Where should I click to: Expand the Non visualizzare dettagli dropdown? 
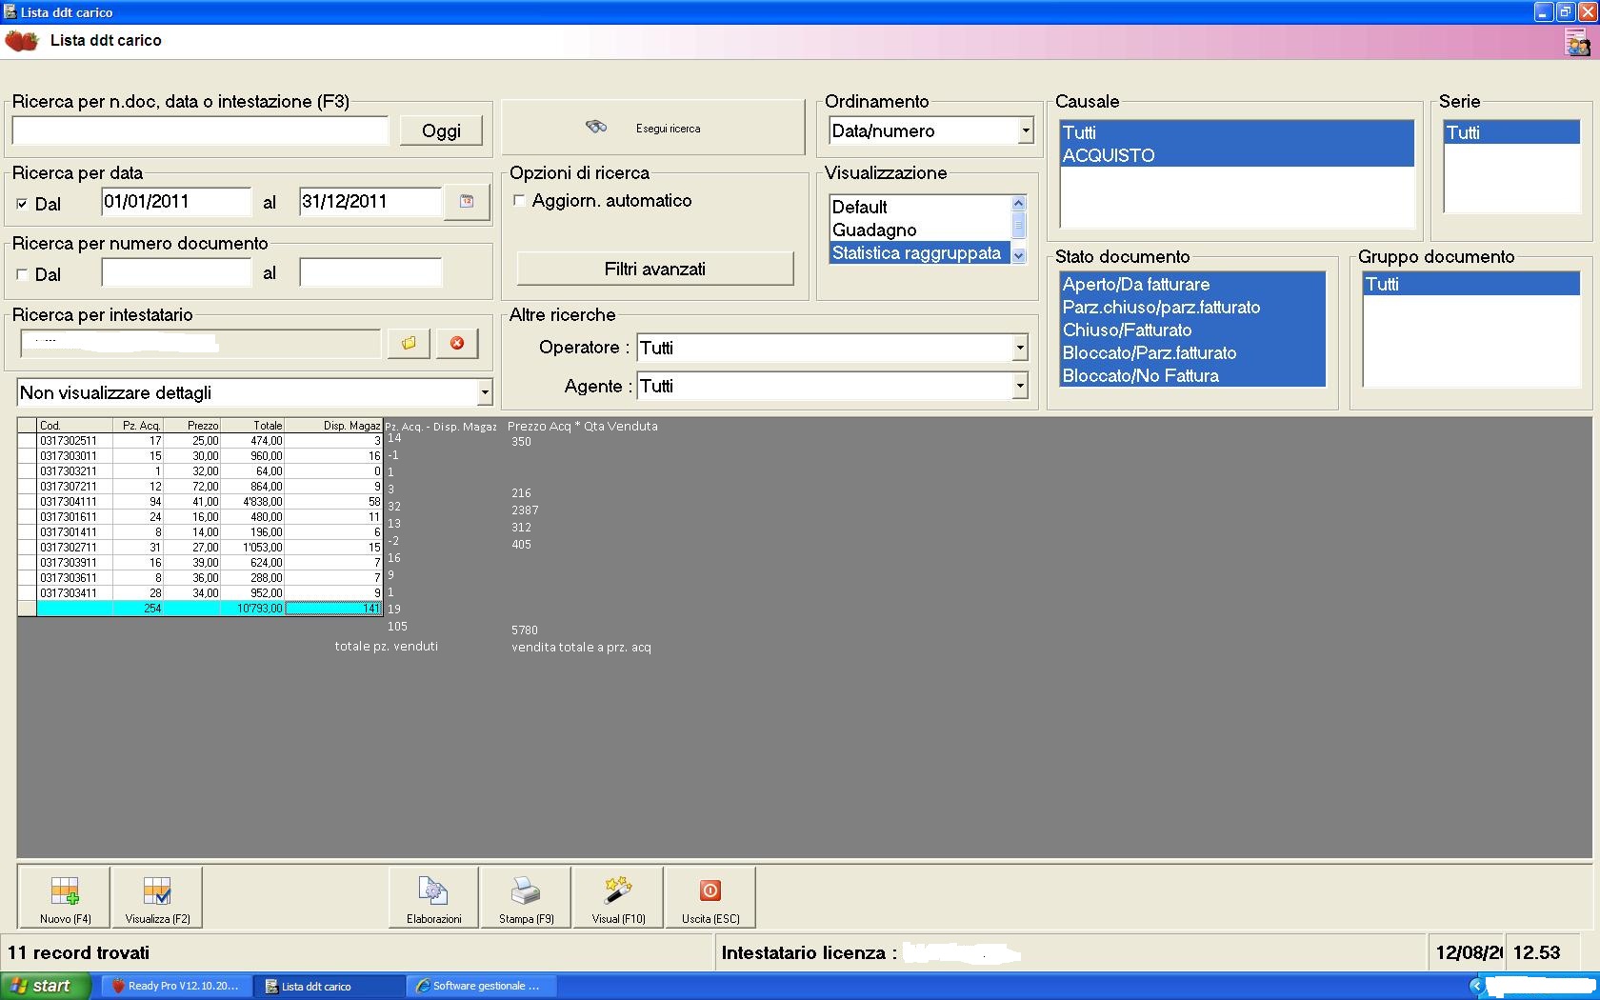tap(485, 392)
